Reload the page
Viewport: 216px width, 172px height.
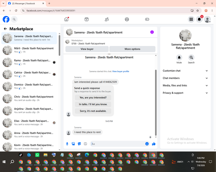click(x=16, y=11)
